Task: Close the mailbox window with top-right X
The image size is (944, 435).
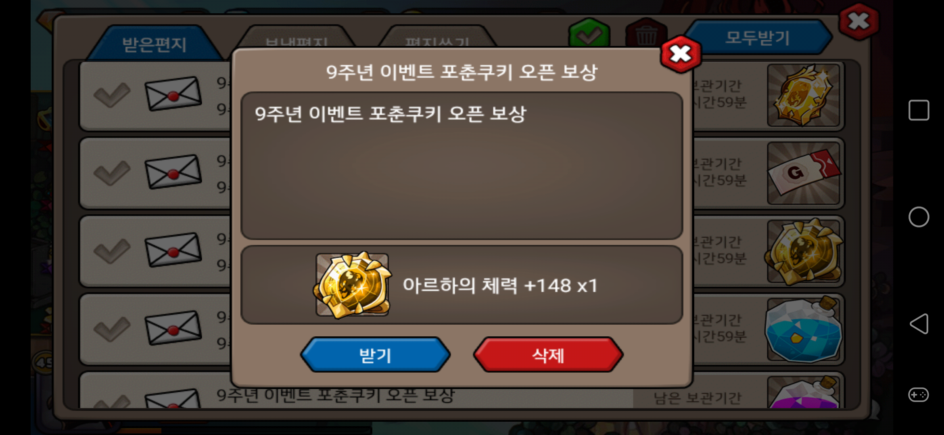Action: pos(859,22)
